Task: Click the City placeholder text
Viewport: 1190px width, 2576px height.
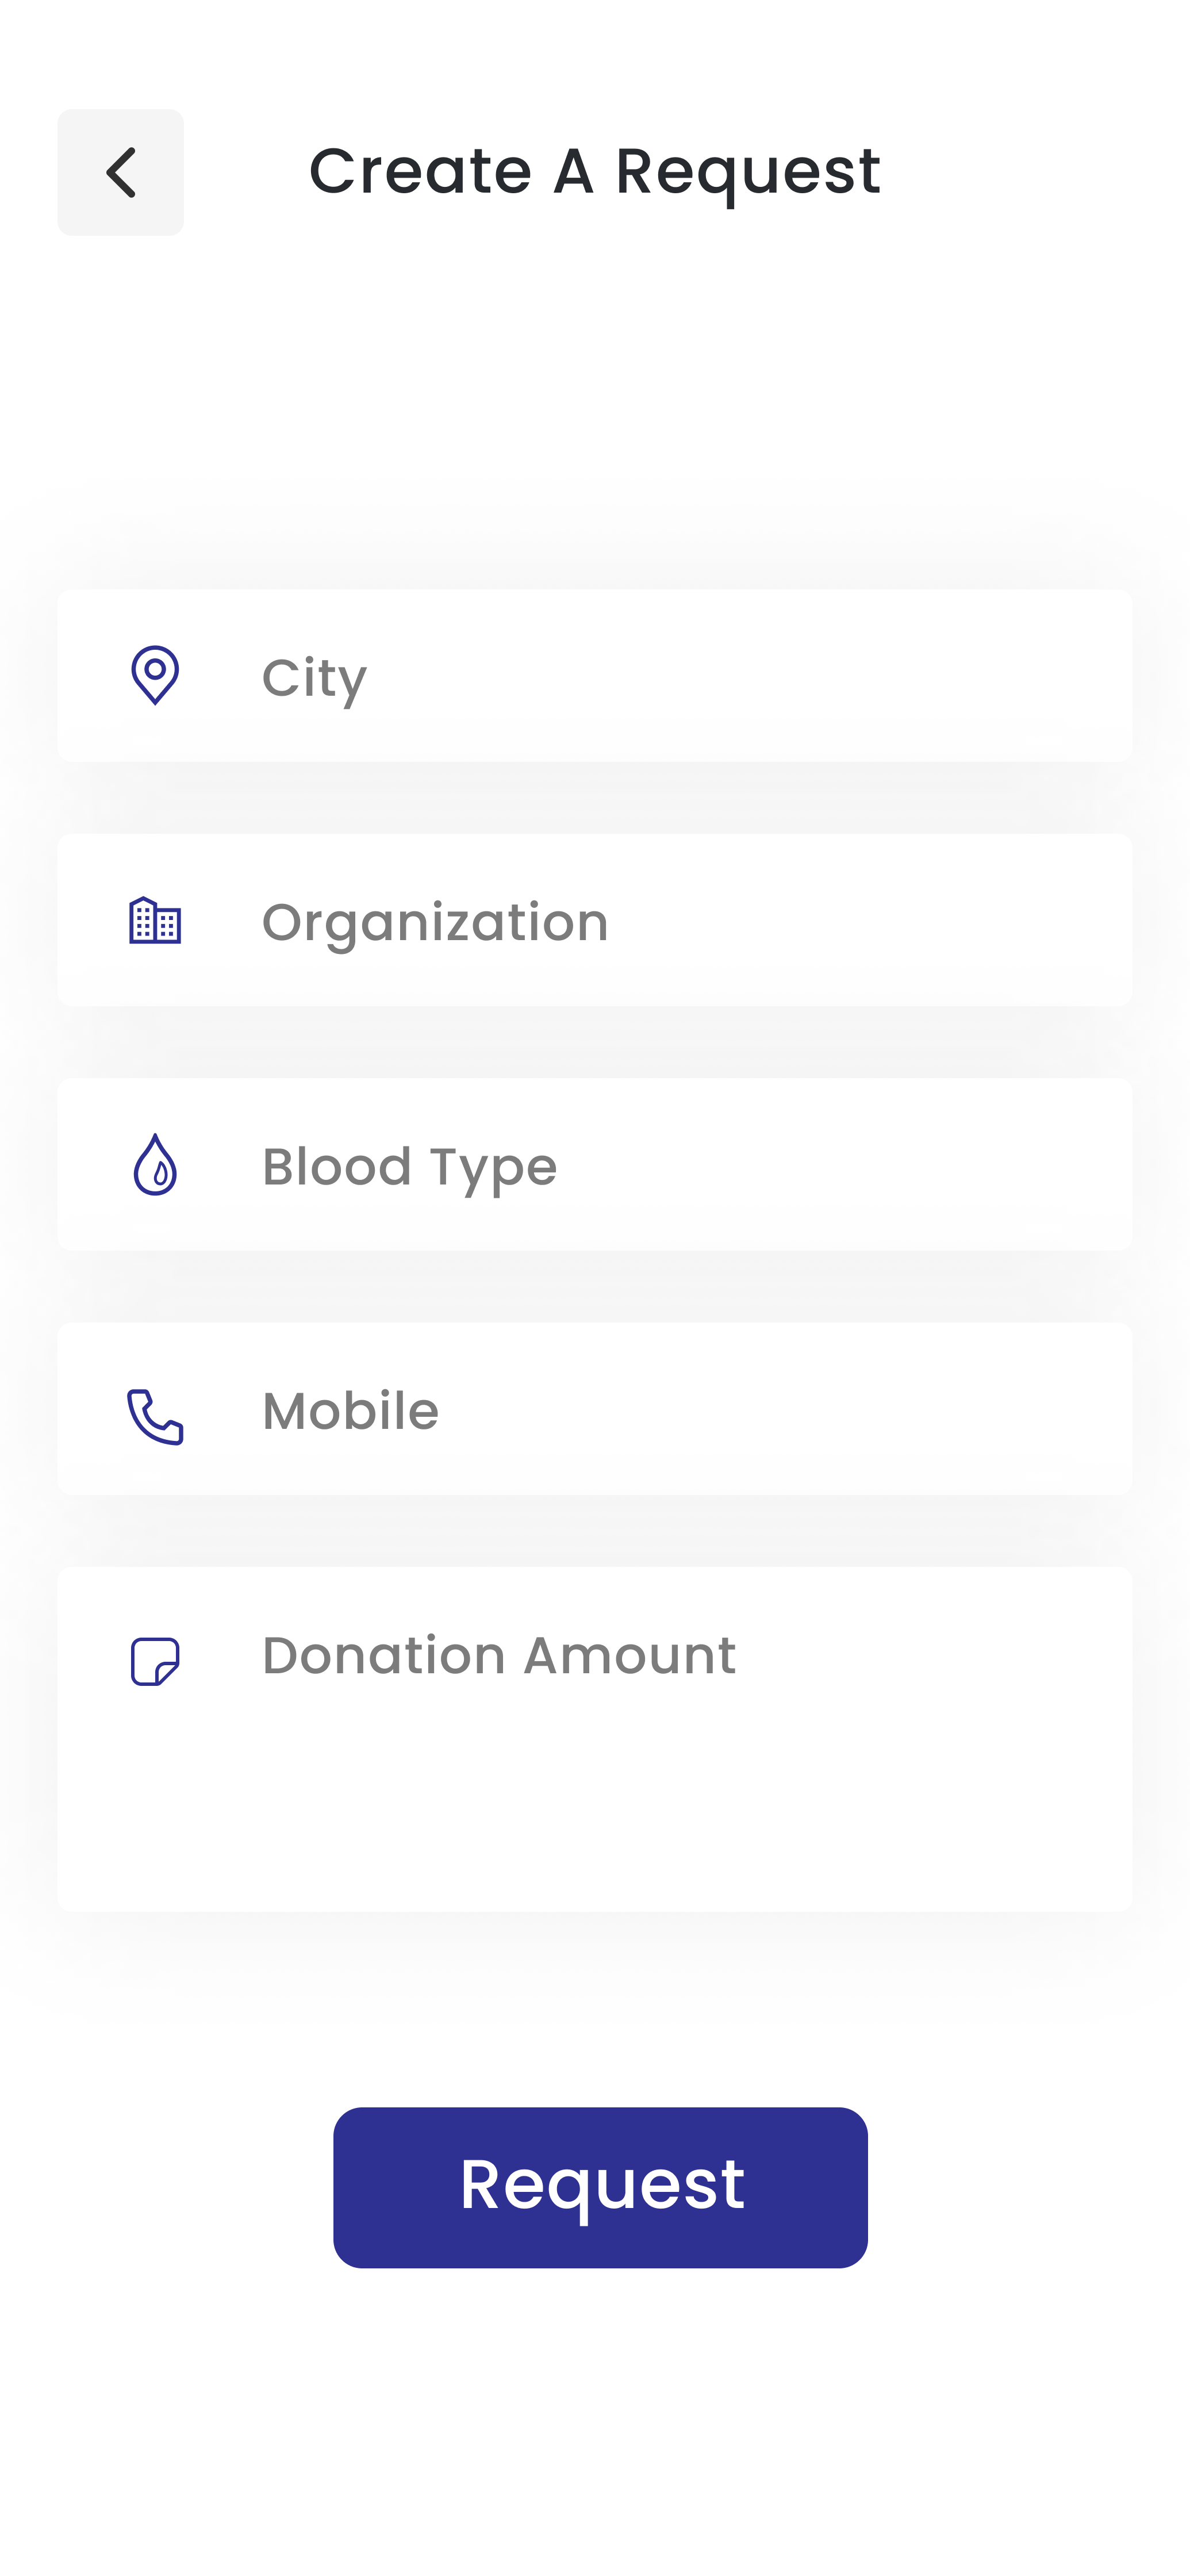Action: pyautogui.click(x=315, y=679)
